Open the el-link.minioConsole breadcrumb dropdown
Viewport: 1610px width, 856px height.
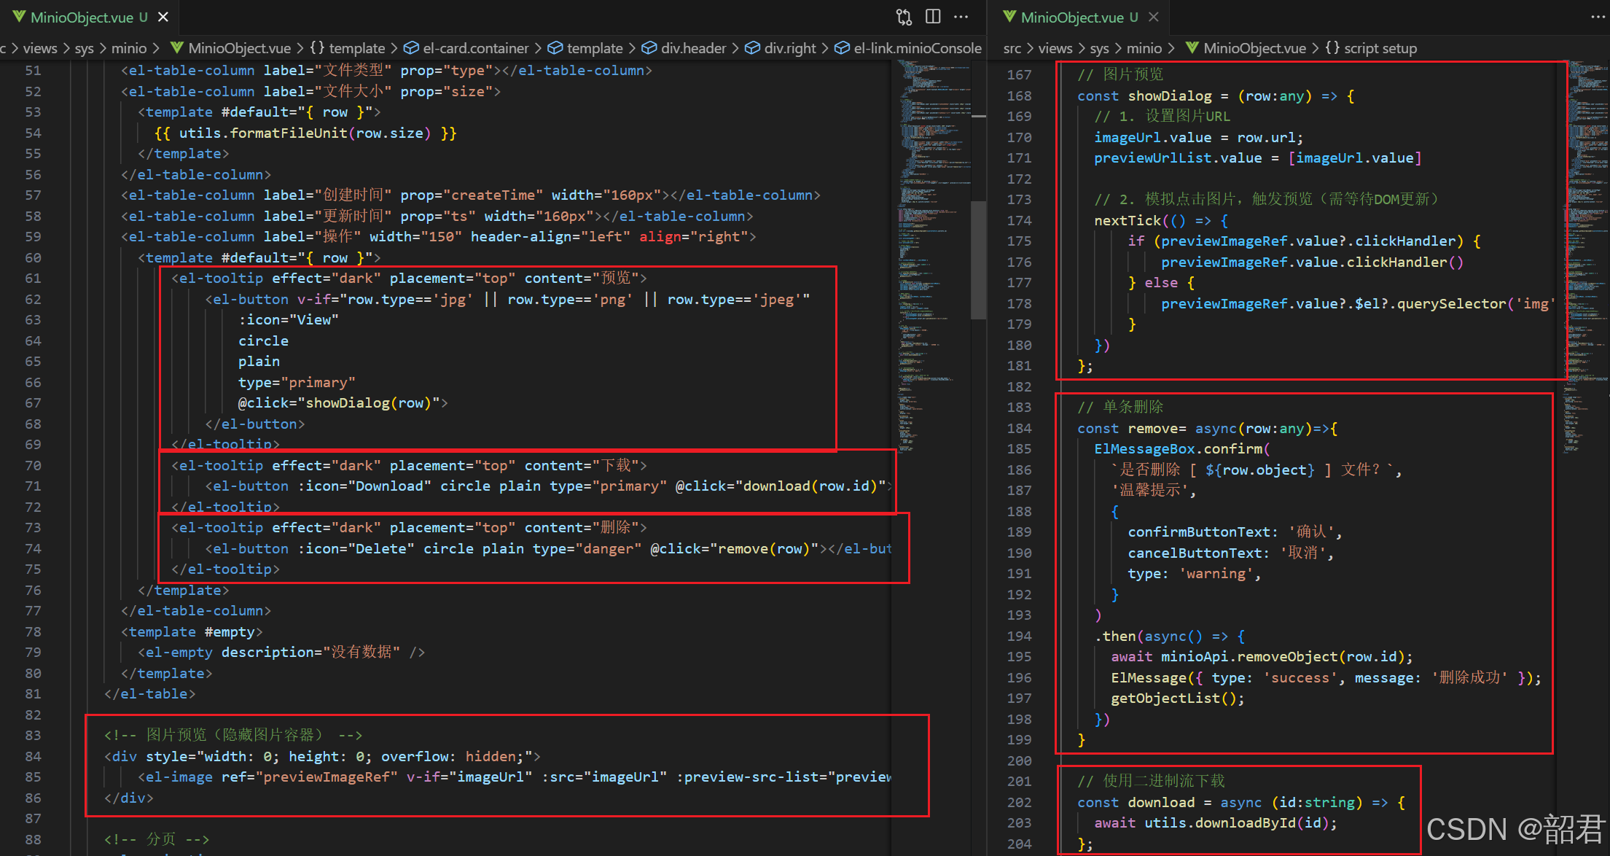(917, 48)
